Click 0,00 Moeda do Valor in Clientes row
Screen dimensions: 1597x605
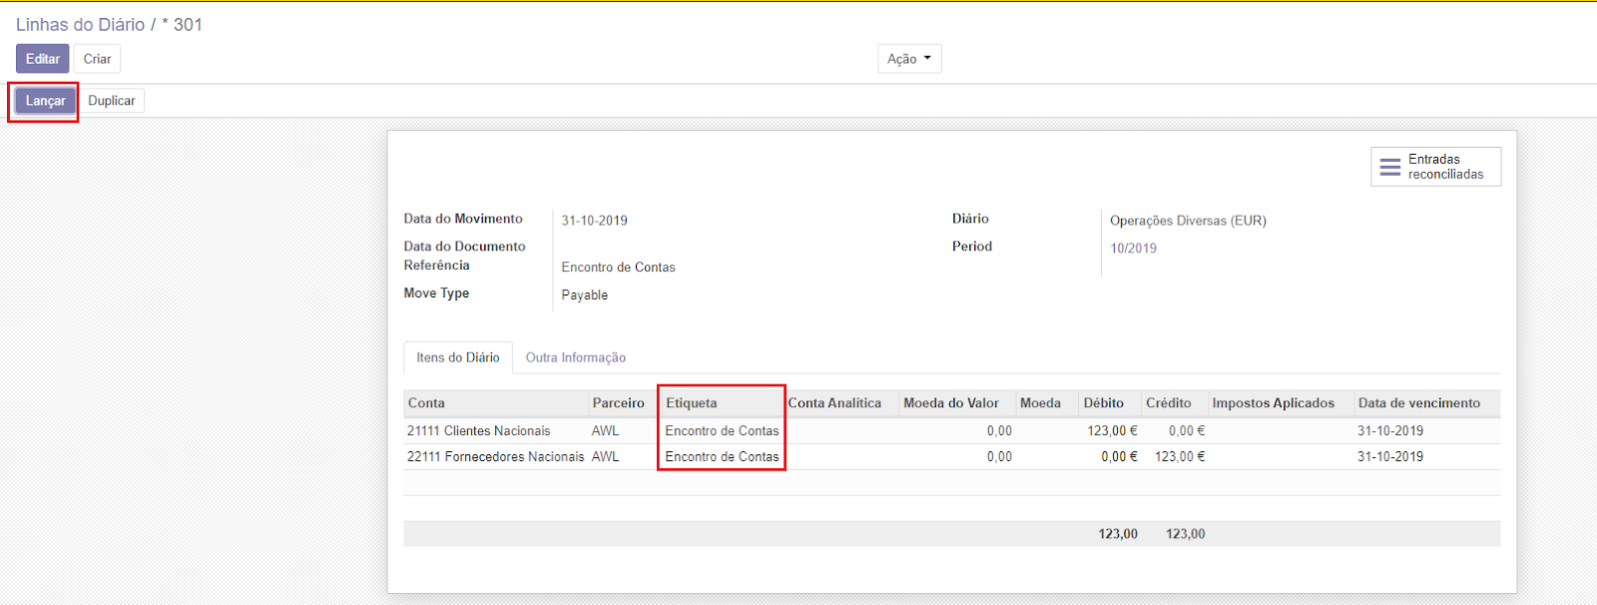click(999, 431)
